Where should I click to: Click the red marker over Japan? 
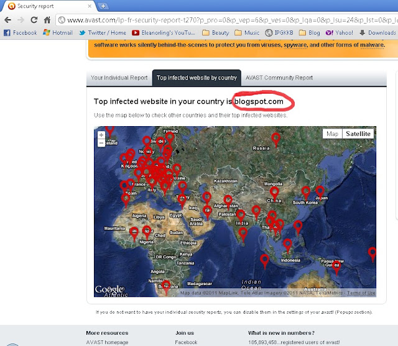click(320, 191)
